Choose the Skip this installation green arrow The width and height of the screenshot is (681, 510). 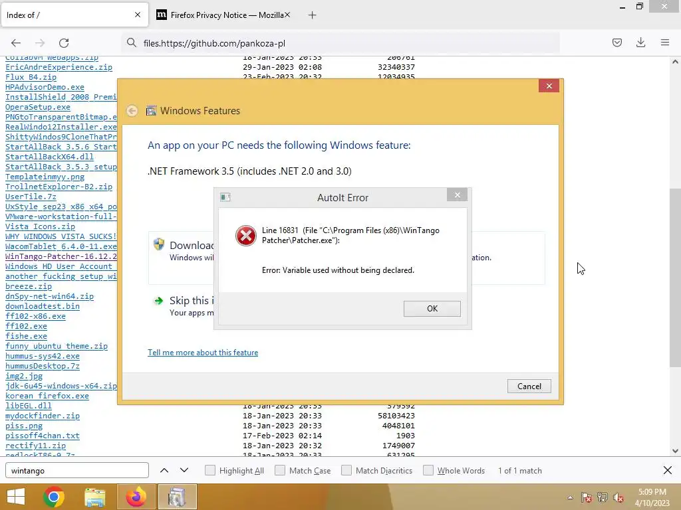(158, 301)
